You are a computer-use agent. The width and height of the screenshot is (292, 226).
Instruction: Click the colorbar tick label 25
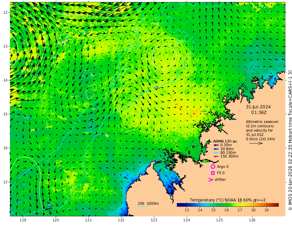pyautogui.click(x=213, y=210)
